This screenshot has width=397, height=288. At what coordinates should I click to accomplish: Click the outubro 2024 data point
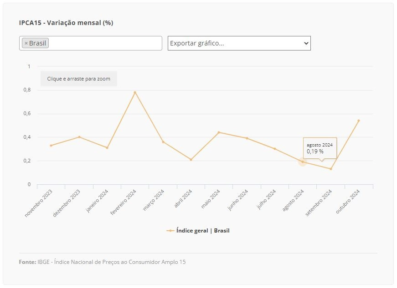coord(359,121)
